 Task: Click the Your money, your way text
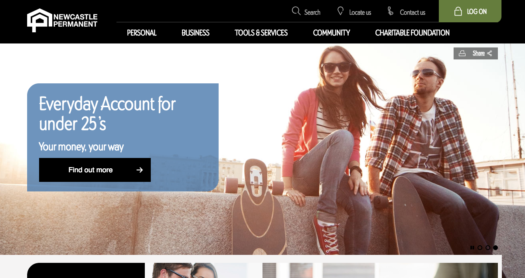point(81,147)
